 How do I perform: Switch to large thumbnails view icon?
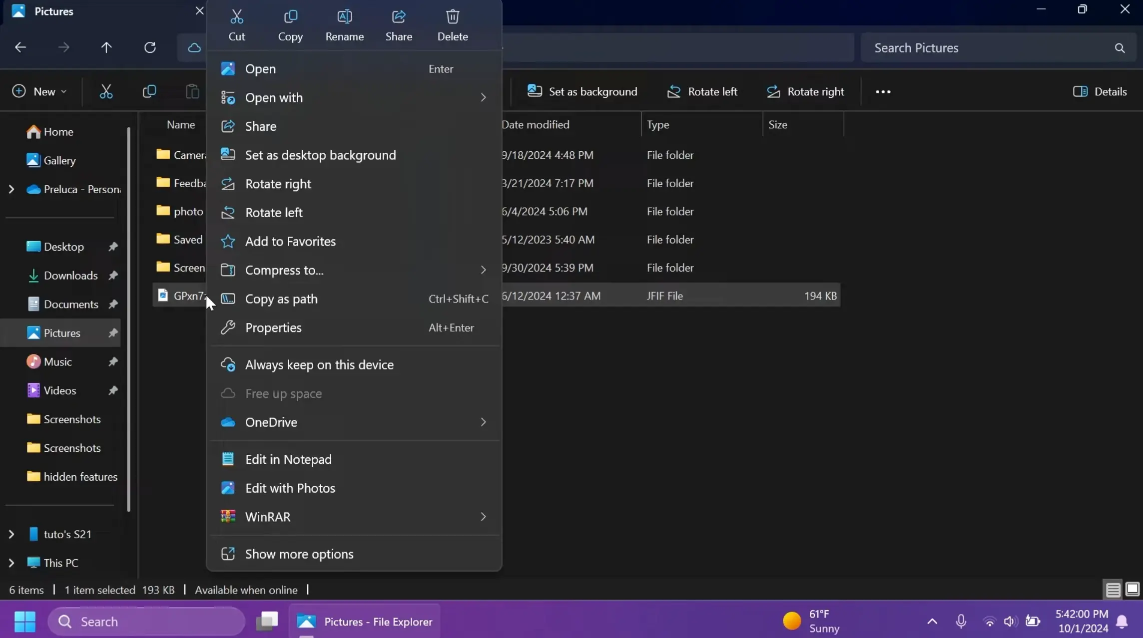1132,590
